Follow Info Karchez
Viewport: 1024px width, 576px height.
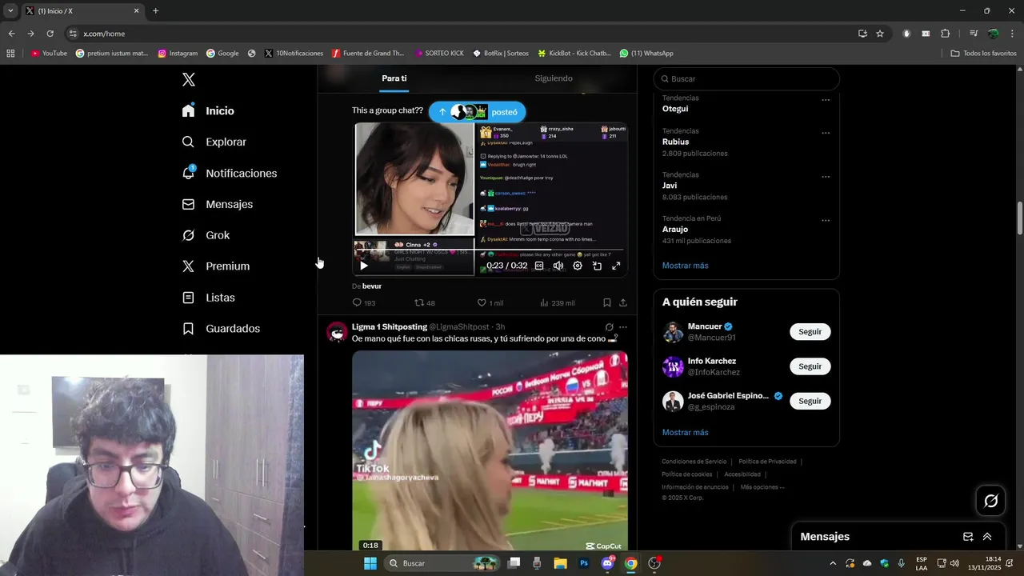point(810,366)
